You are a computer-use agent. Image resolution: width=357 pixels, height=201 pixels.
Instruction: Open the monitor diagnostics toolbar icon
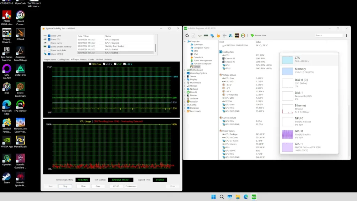(212, 36)
